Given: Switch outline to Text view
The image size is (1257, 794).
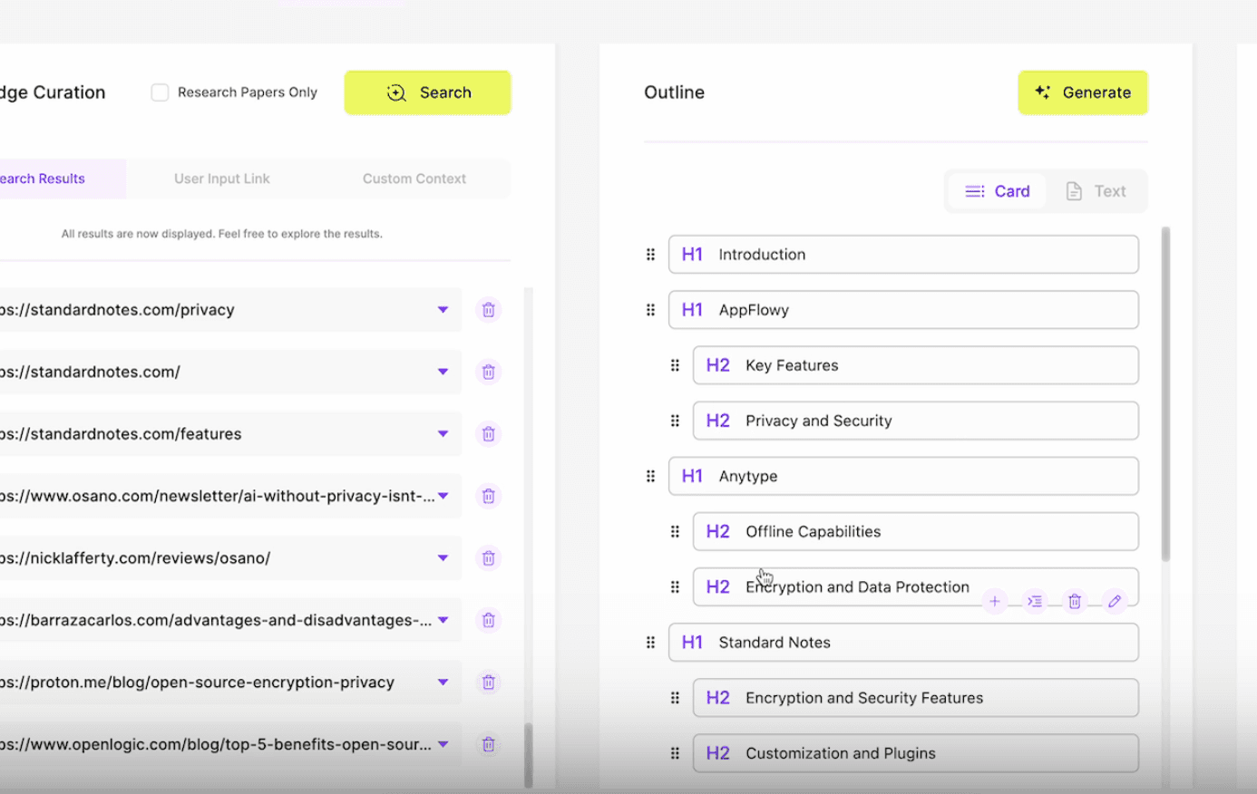Looking at the screenshot, I should pos(1096,191).
